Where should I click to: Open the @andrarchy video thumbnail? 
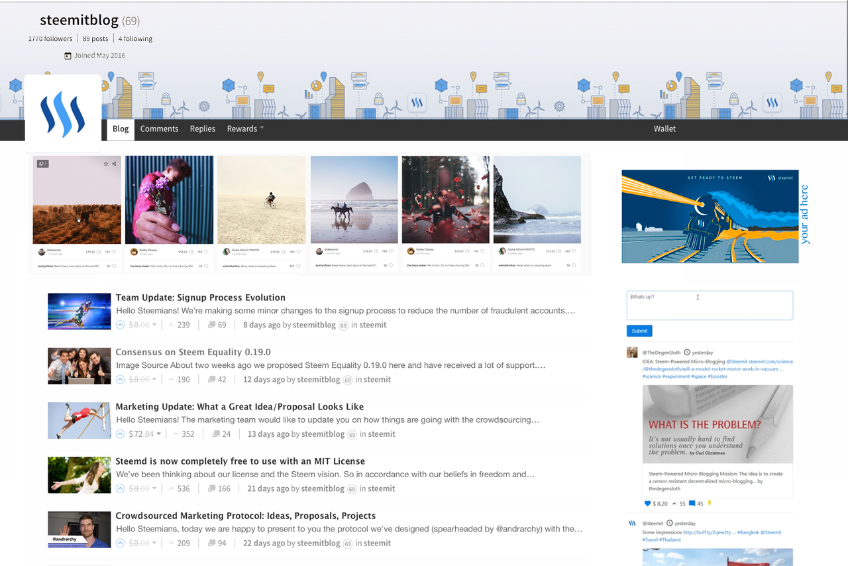[x=79, y=530]
